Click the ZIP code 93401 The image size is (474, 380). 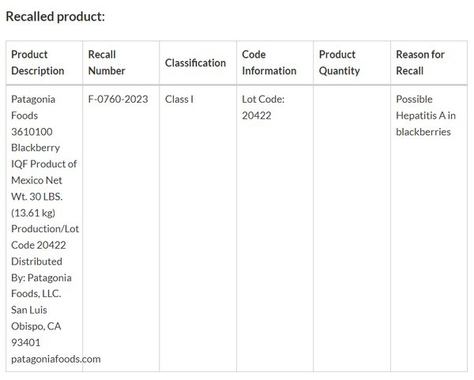click(x=26, y=342)
